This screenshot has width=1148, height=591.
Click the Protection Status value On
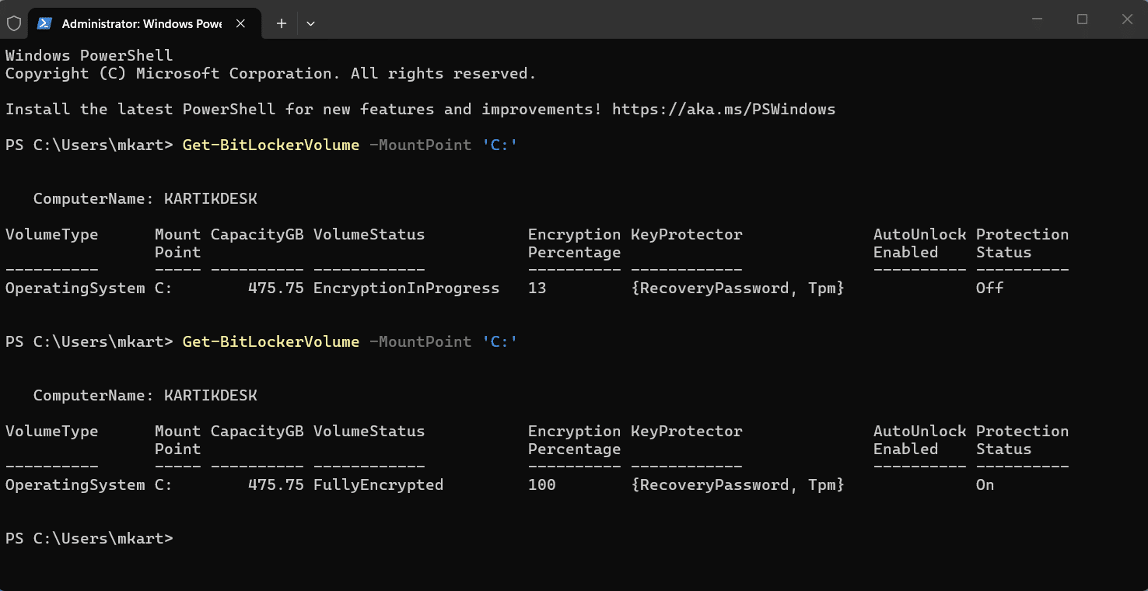985,484
